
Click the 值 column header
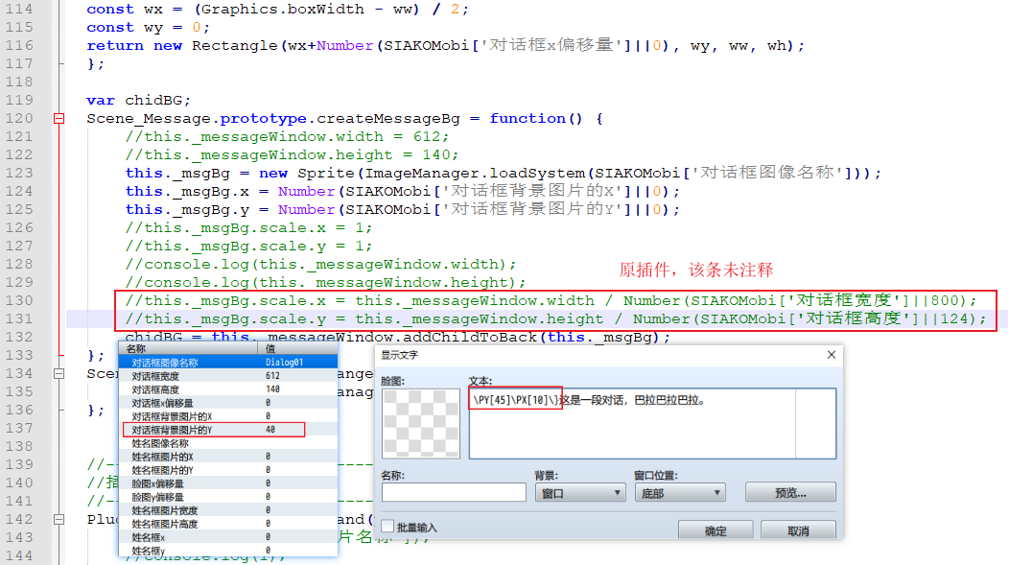tap(297, 349)
